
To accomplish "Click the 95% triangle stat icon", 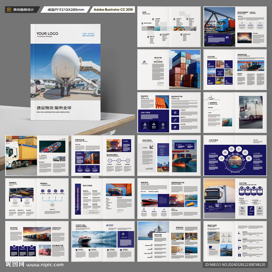I will coord(154,124).
